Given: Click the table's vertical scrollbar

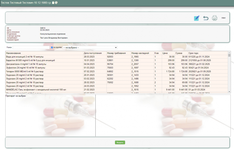Looking at the screenshot, I should tap(229, 73).
